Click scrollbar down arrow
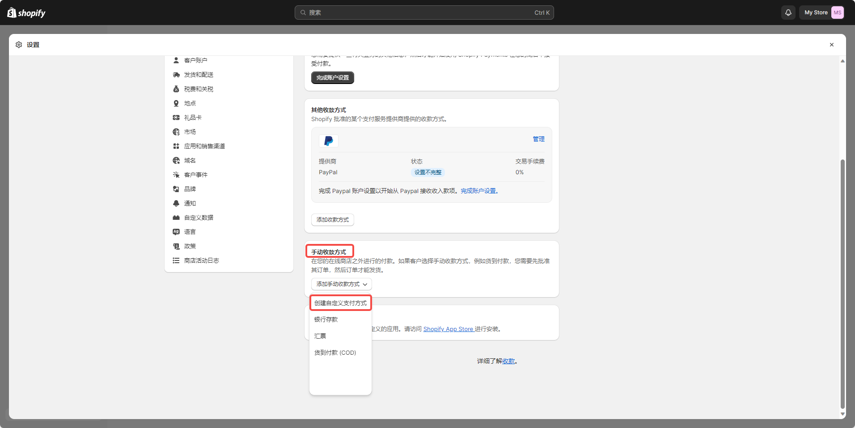 point(842,414)
